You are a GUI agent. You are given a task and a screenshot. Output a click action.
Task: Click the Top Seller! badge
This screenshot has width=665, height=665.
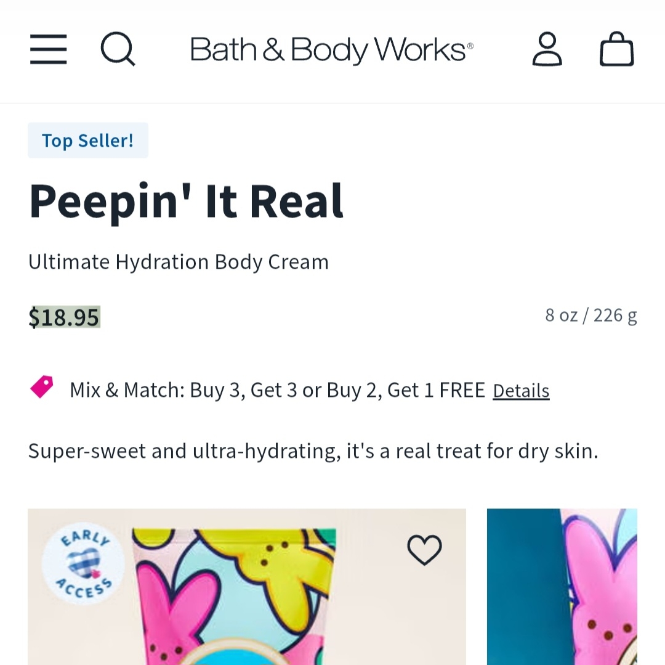88,141
